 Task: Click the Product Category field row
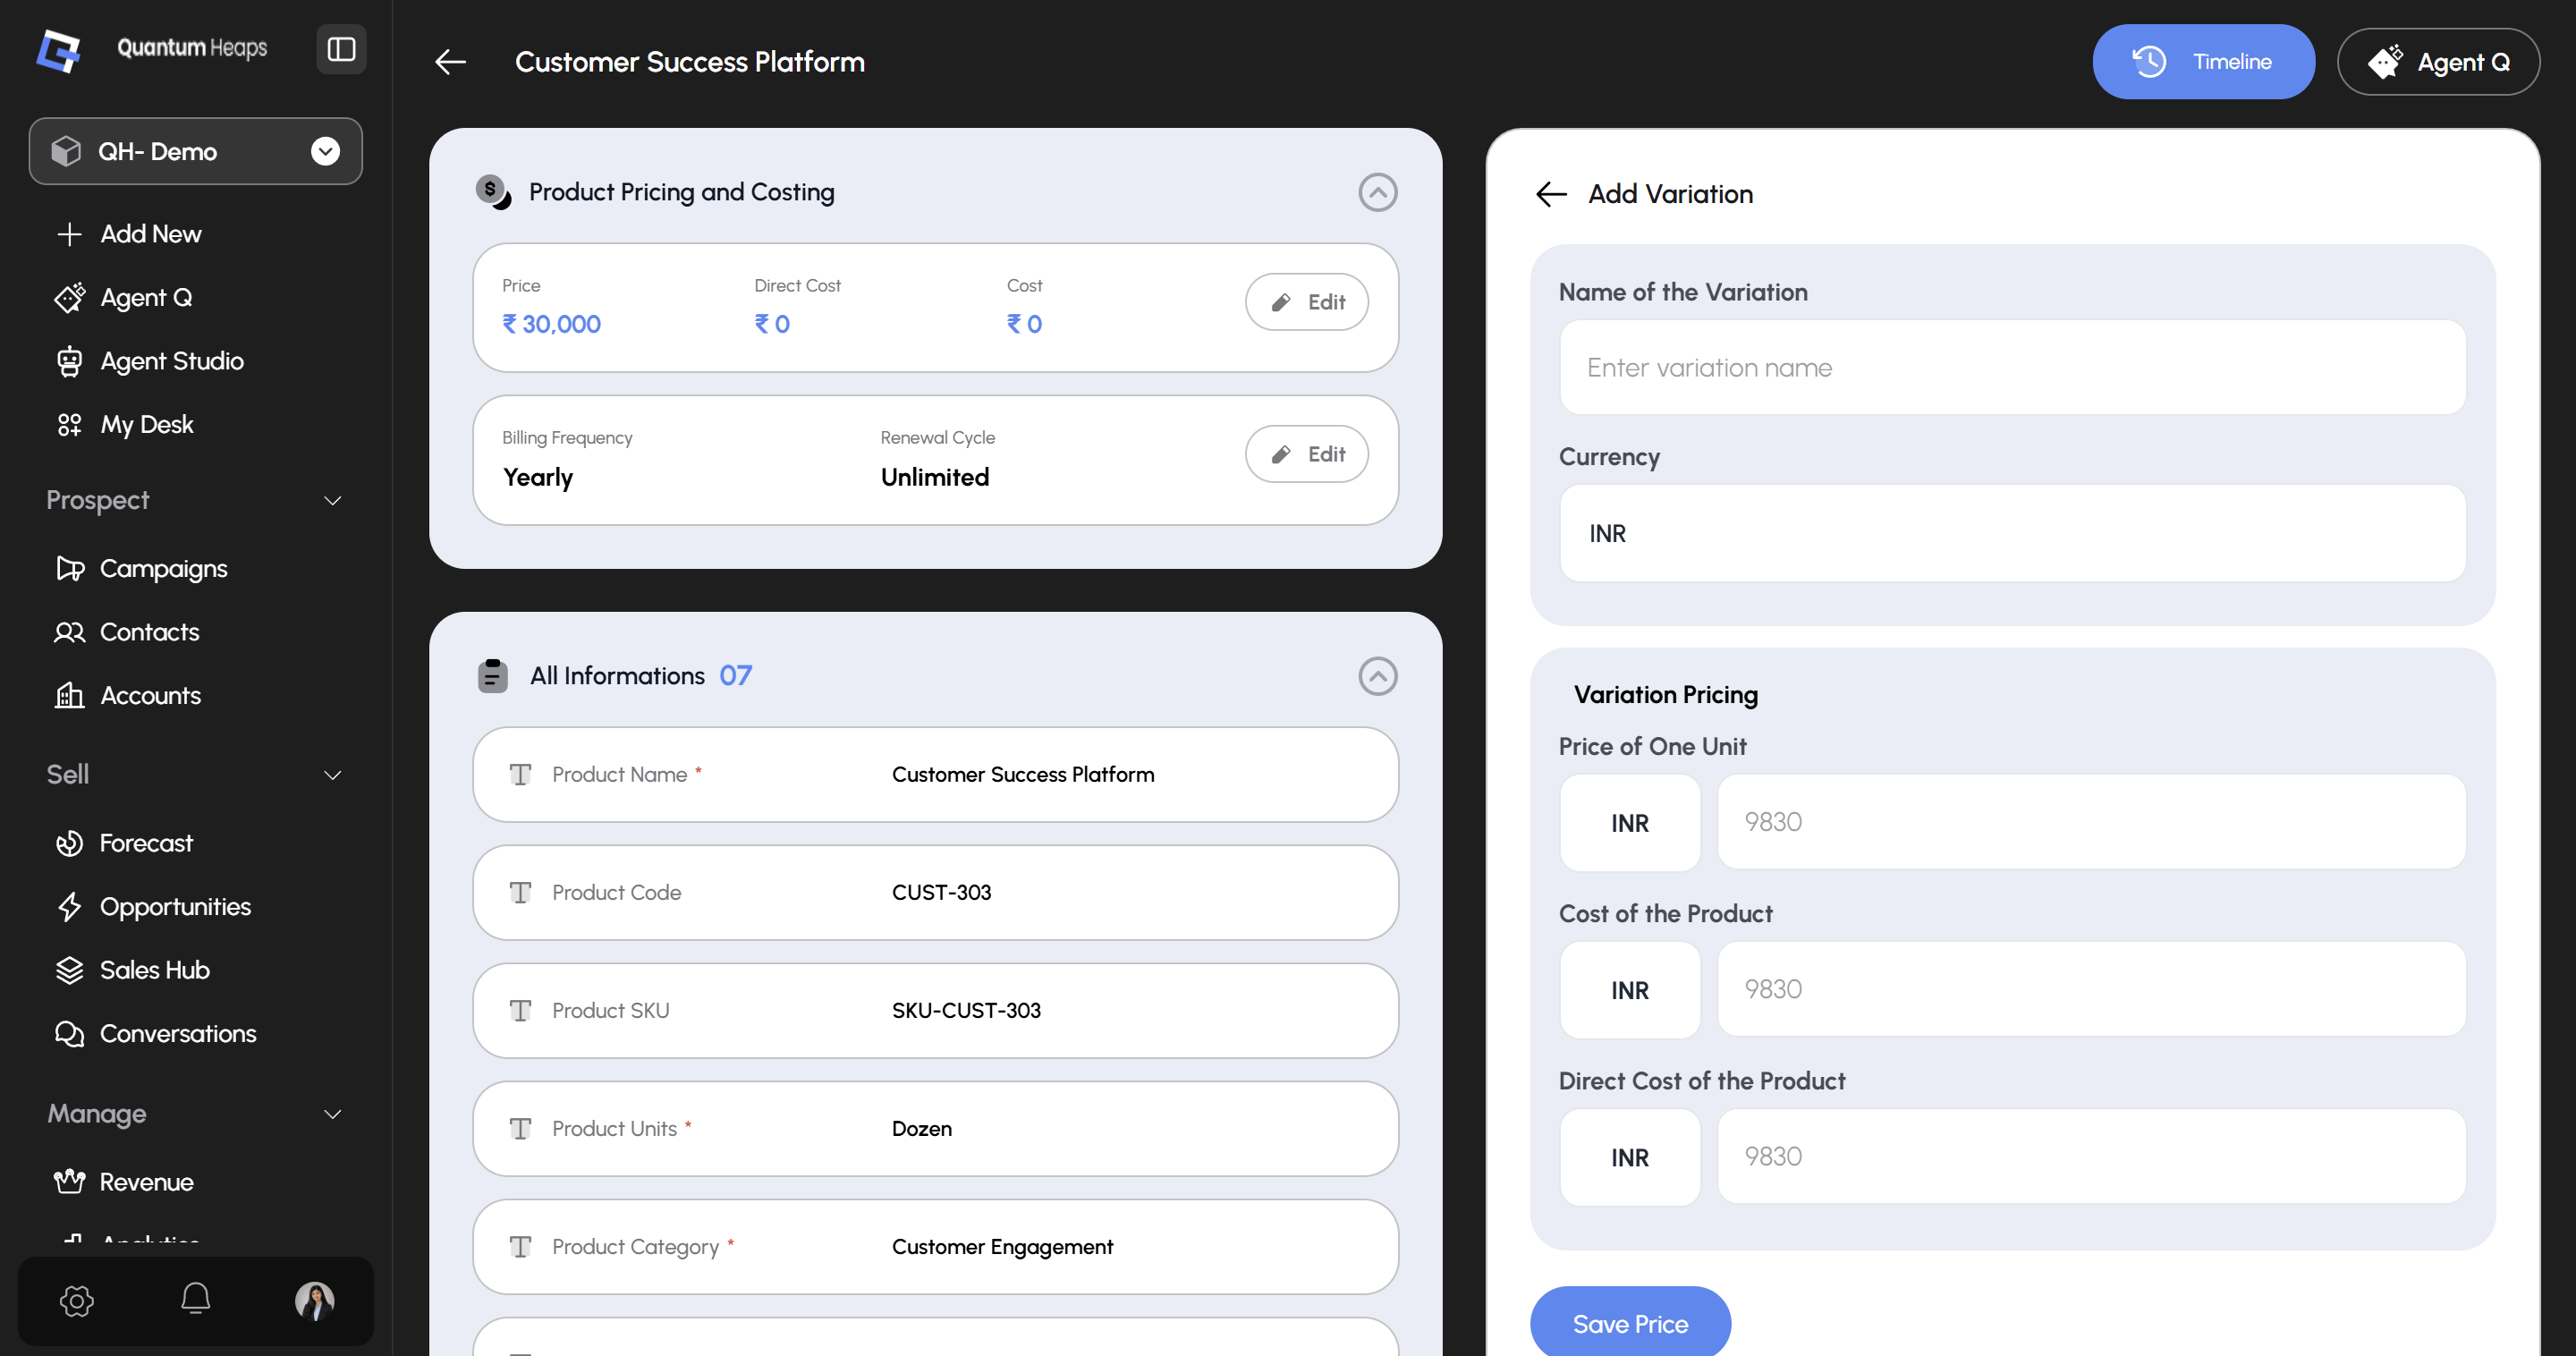935,1246
